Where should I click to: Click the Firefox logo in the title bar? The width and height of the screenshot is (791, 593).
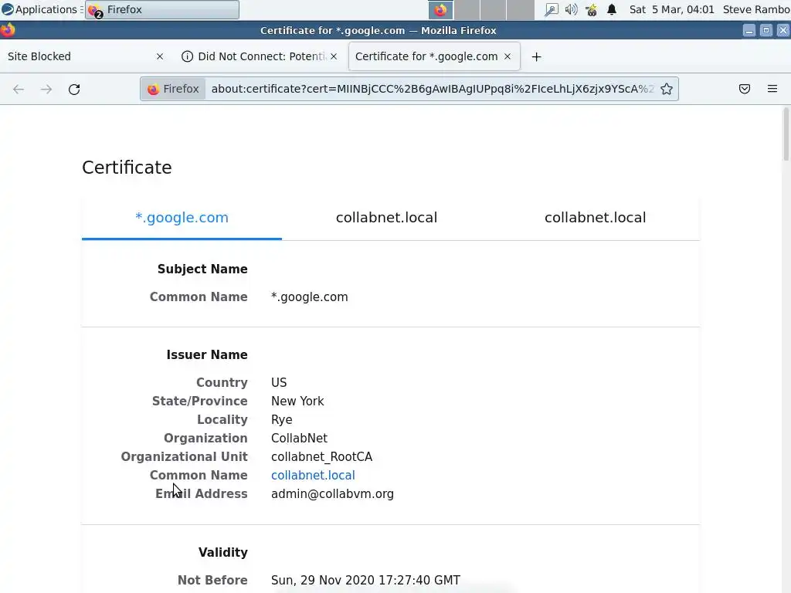(8, 30)
